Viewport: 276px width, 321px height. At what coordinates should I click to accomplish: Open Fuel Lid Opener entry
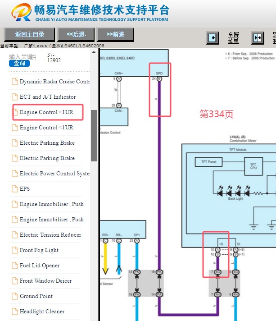[40, 266]
